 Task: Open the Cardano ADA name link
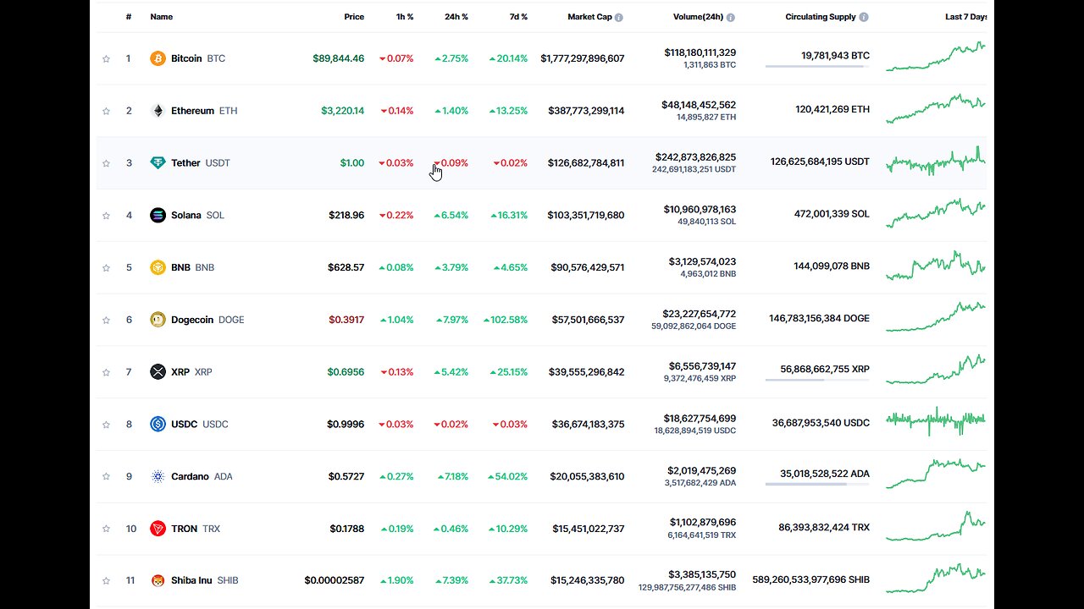point(202,476)
